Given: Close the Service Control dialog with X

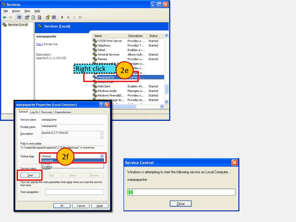Looking at the screenshot, I should tap(234, 162).
